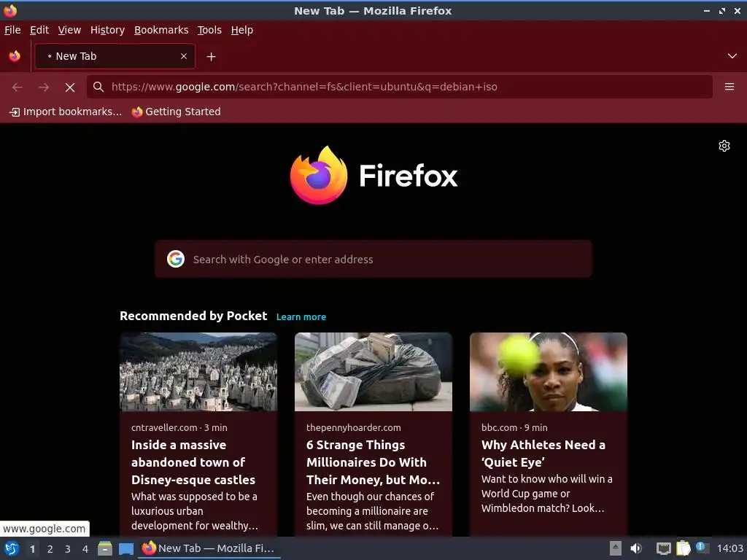The image size is (747, 560).
Task: Open the abandoned Disney-esque castles thumbnail
Action: coord(198,371)
